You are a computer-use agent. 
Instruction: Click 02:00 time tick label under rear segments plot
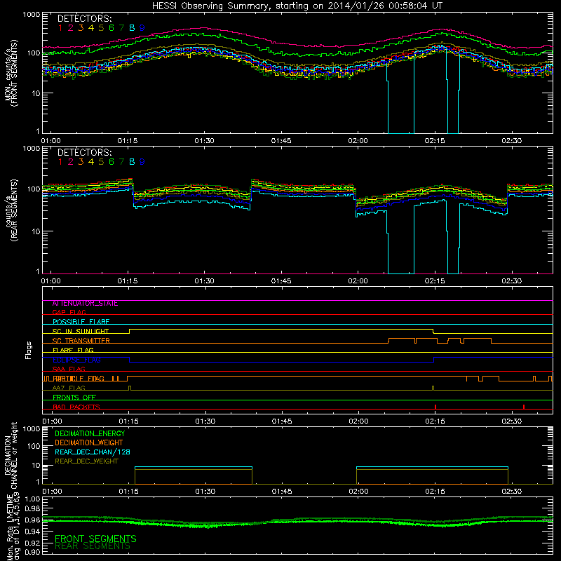[358, 281]
